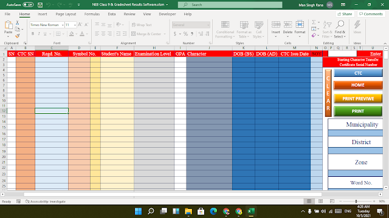Open the Data tab
This screenshot has width=389, height=218.
click(112, 14)
